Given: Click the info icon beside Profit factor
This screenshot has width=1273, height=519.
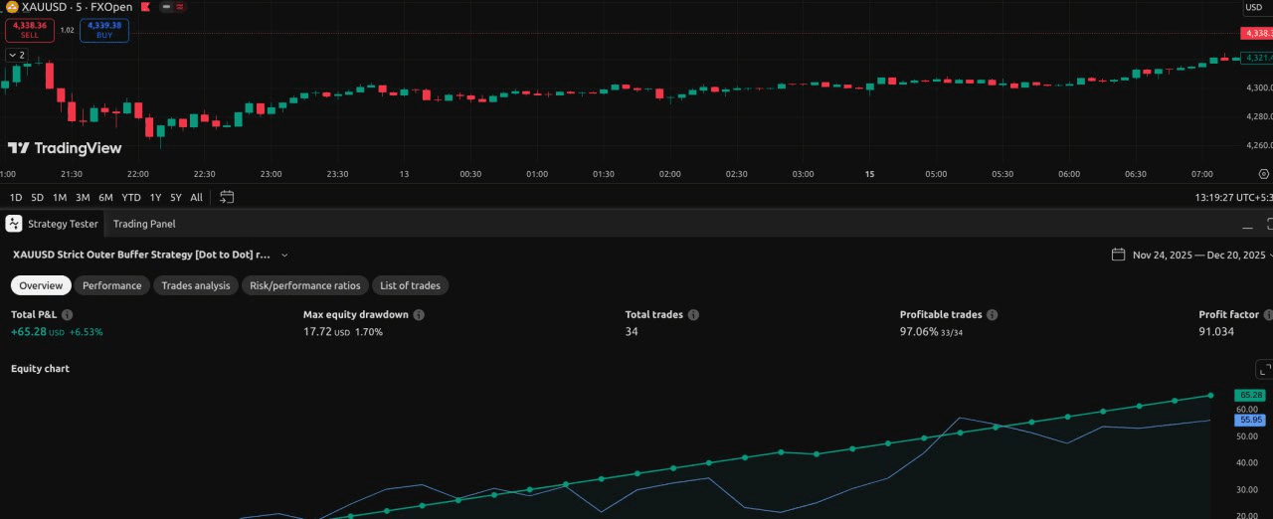Looking at the screenshot, I should 1268,315.
